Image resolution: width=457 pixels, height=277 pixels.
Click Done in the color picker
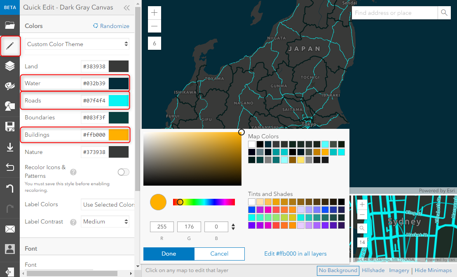(x=169, y=254)
